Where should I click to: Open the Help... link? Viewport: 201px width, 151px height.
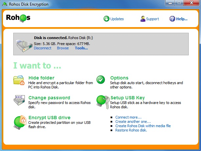tap(182, 19)
